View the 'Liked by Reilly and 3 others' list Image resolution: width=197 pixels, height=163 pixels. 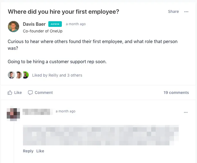57,75
